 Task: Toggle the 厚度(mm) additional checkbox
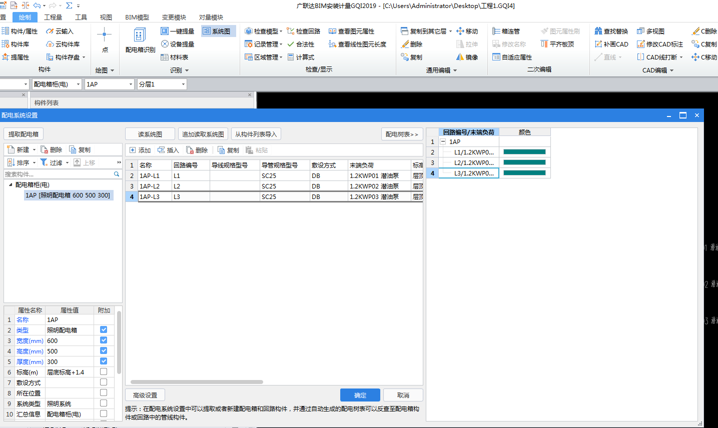[x=104, y=361]
